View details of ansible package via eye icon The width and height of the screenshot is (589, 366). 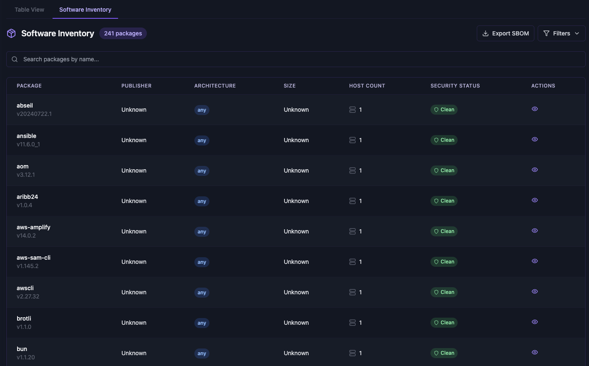click(x=534, y=139)
